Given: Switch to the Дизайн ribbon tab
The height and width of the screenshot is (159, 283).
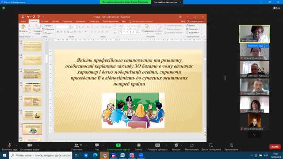Looking at the screenshot, I should pos(55,22).
